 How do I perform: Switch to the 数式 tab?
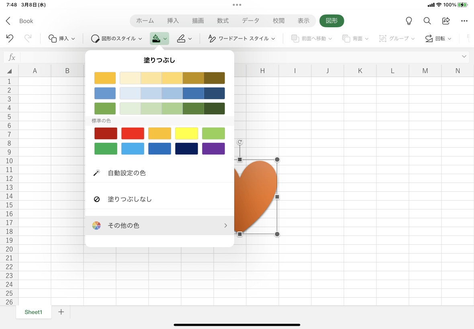(x=223, y=21)
